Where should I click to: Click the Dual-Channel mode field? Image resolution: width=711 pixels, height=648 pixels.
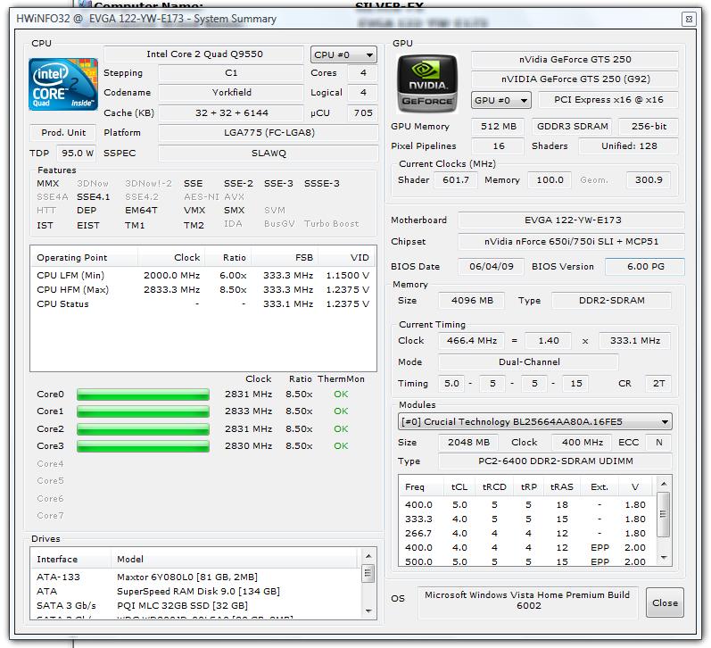tap(528, 362)
